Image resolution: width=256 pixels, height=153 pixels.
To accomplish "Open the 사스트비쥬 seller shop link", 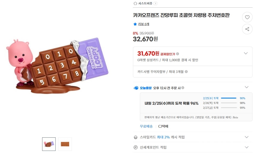I will click(x=145, y=3).
